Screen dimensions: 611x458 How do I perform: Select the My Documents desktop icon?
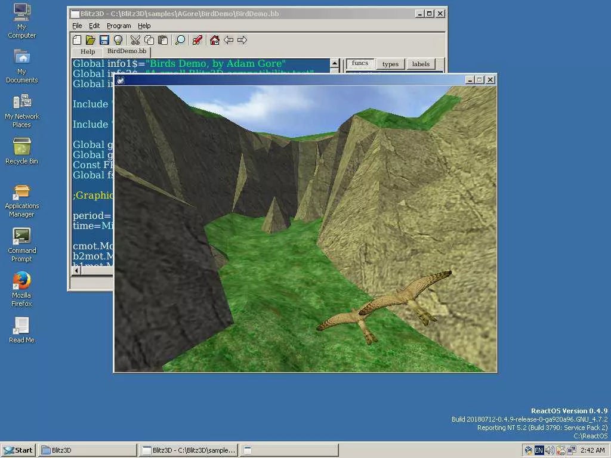click(x=22, y=66)
